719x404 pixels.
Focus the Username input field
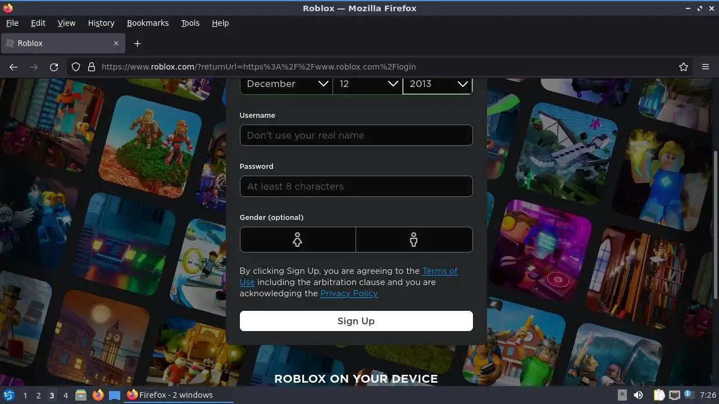point(356,135)
